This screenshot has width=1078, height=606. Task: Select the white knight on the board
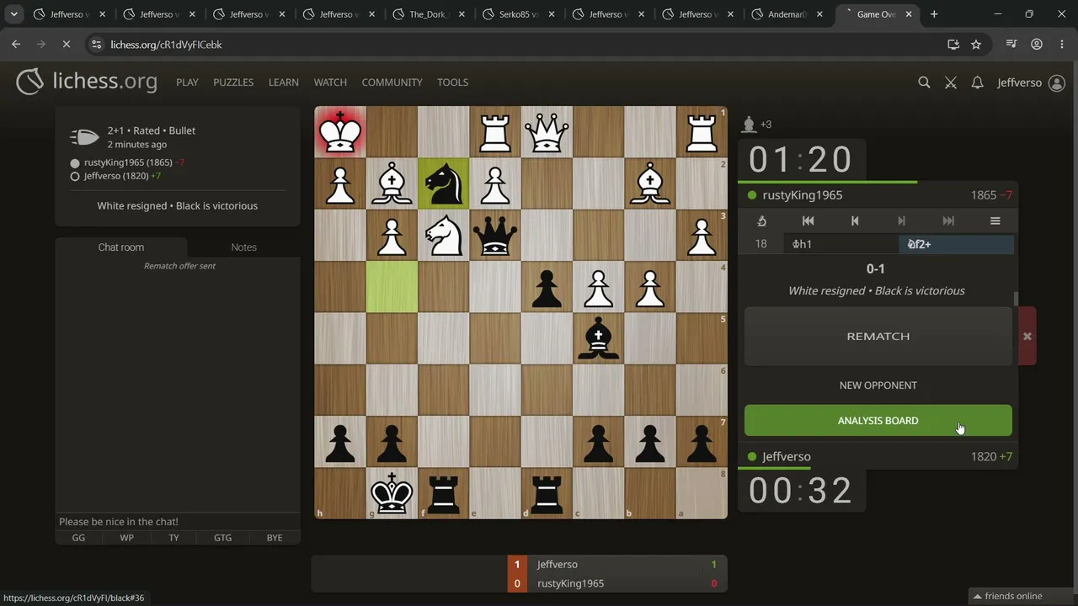[443, 236]
